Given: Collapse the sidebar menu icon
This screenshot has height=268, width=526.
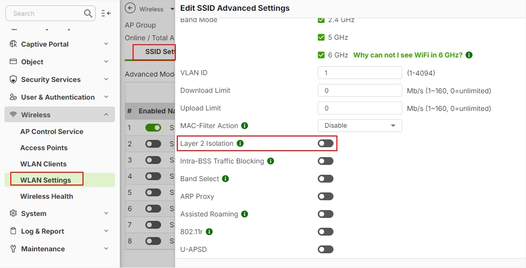Looking at the screenshot, I should tap(106, 13).
